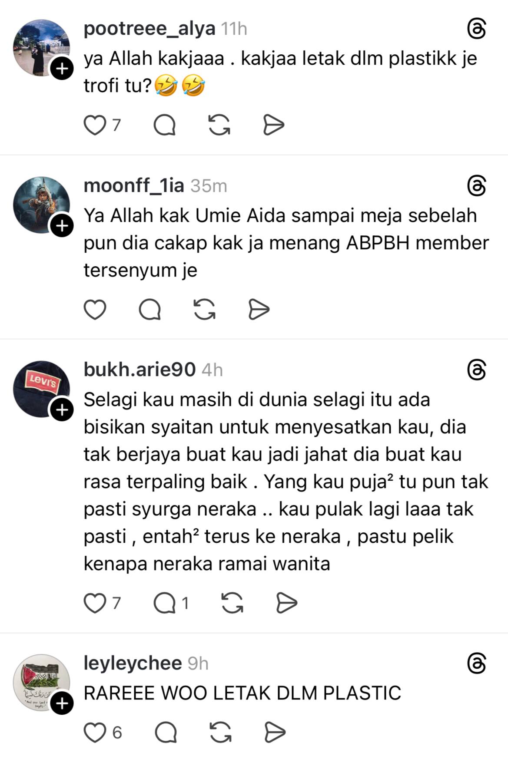The width and height of the screenshot is (508, 759).
Task: Follow pootreee_alya using avatar plus badge
Action: 62,69
